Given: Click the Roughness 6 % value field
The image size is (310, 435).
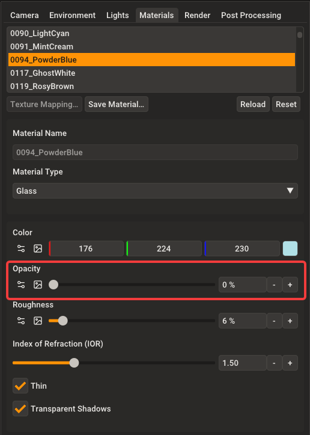Looking at the screenshot, I should point(243,321).
